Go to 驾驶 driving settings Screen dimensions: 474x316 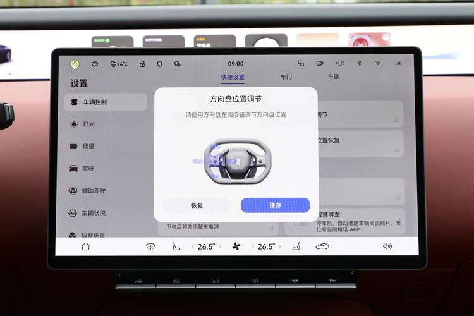(x=88, y=169)
